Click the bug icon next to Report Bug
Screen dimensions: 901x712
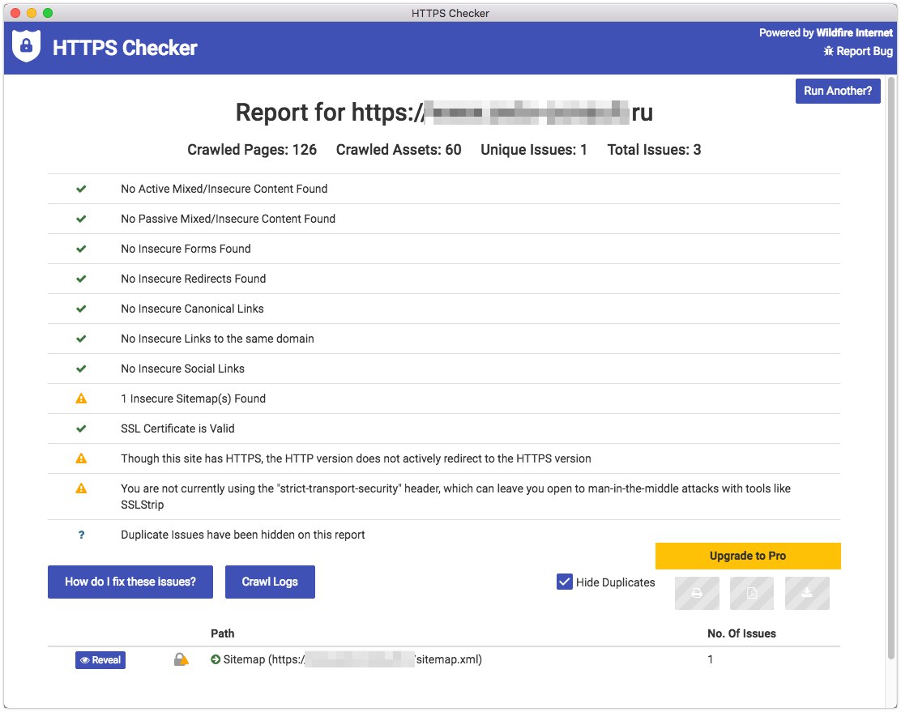tap(828, 51)
